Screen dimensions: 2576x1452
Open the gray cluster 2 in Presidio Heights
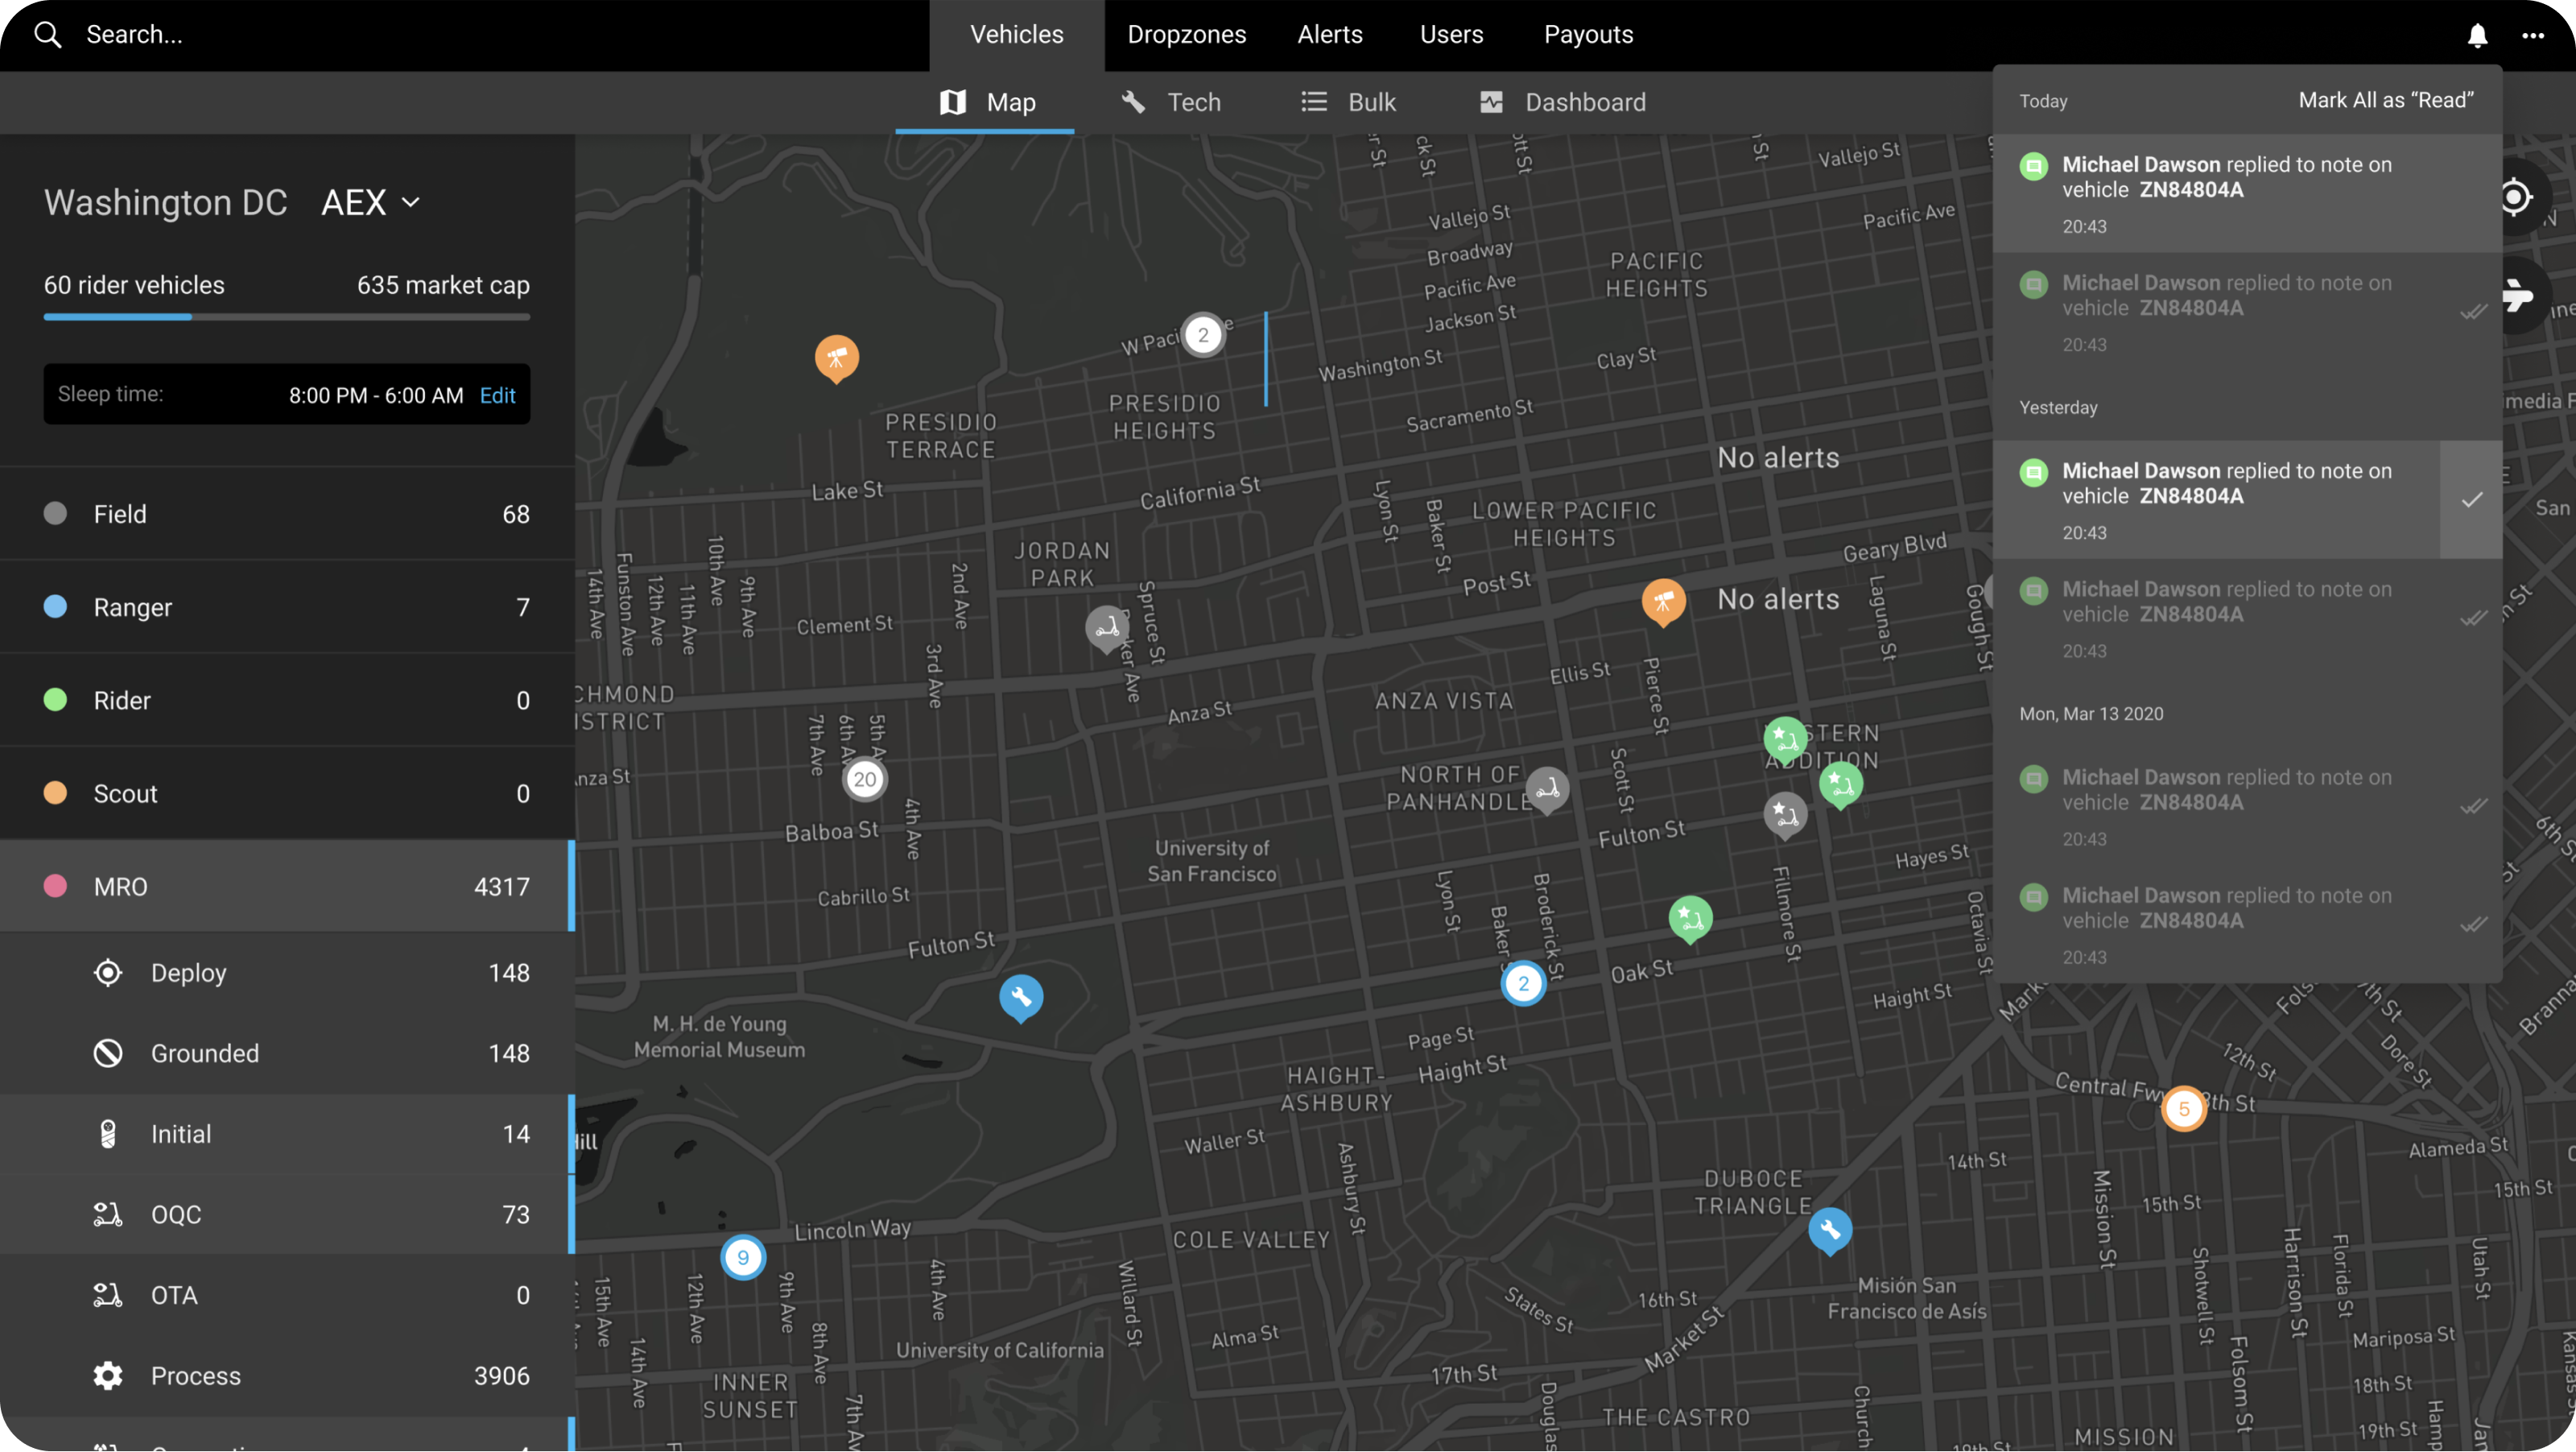(x=1203, y=335)
